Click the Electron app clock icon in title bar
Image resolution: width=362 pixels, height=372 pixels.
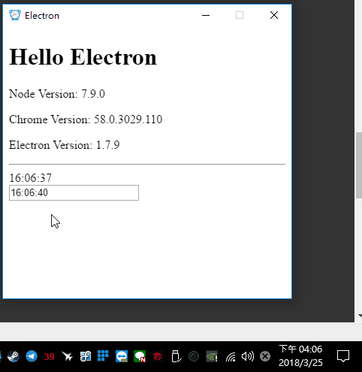click(15, 15)
